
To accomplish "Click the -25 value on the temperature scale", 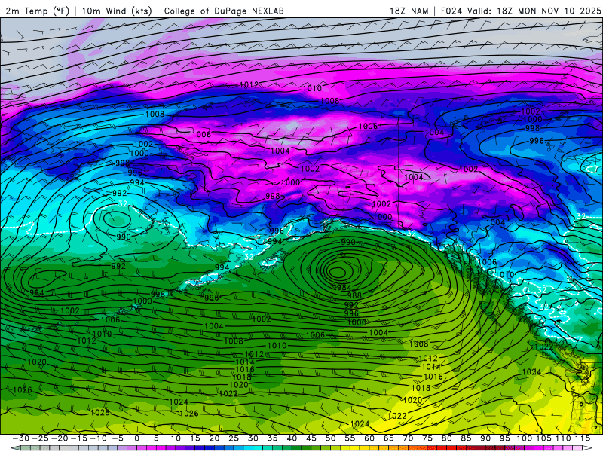I will 40,438.
